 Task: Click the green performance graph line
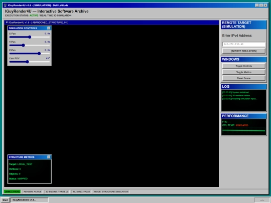[x=244, y=131]
